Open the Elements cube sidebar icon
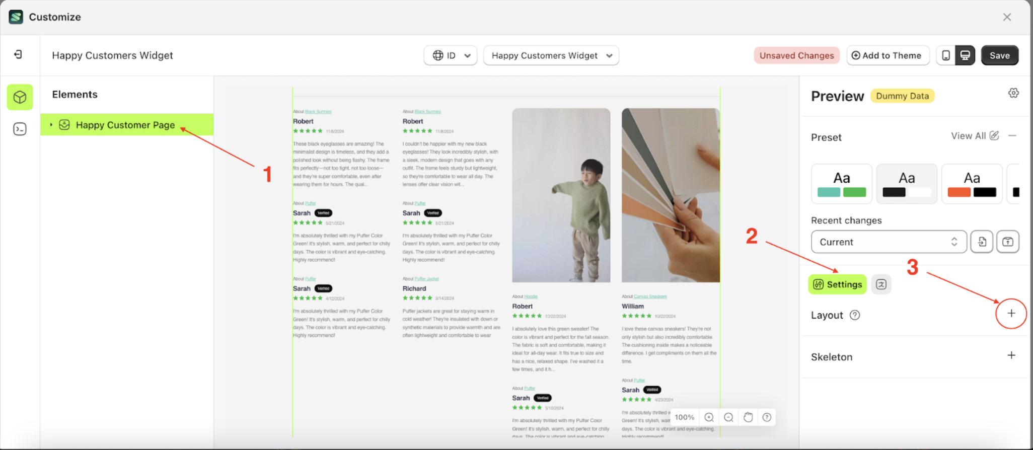 coord(20,97)
